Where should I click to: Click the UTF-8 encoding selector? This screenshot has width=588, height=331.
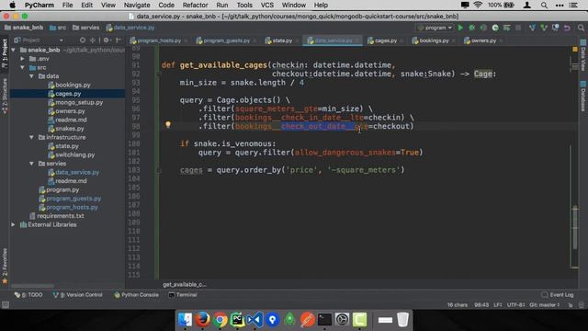(x=516, y=305)
